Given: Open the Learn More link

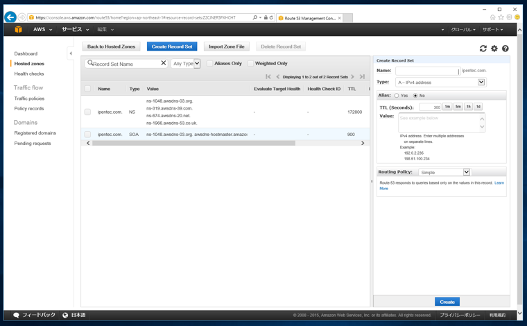Looking at the screenshot, I should tap(499, 183).
